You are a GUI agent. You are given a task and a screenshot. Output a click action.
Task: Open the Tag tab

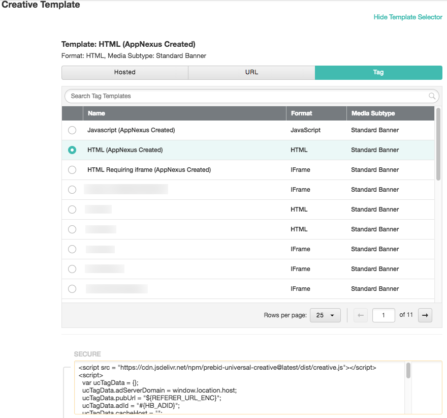[x=378, y=72]
